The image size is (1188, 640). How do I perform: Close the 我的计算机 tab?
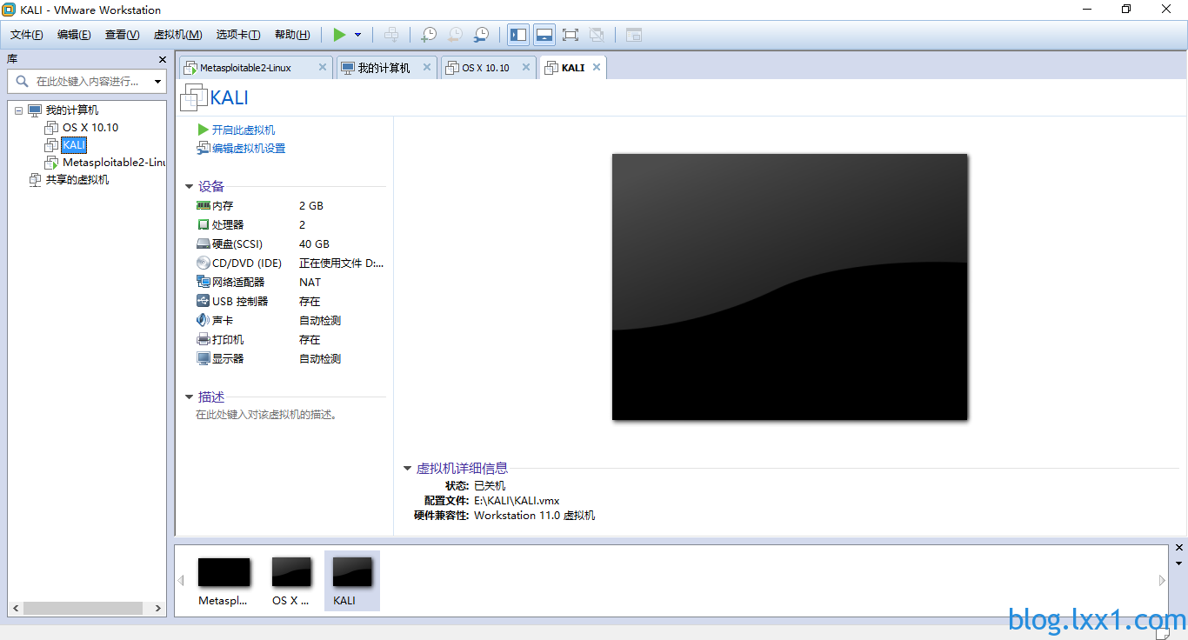pos(427,67)
